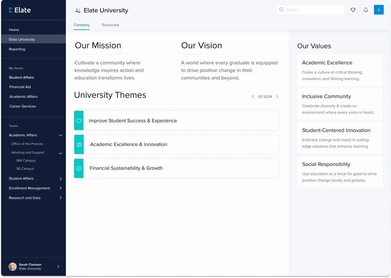Click the search magnifier icon
Image resolution: width=391 pixels, height=278 pixels.
point(281,10)
